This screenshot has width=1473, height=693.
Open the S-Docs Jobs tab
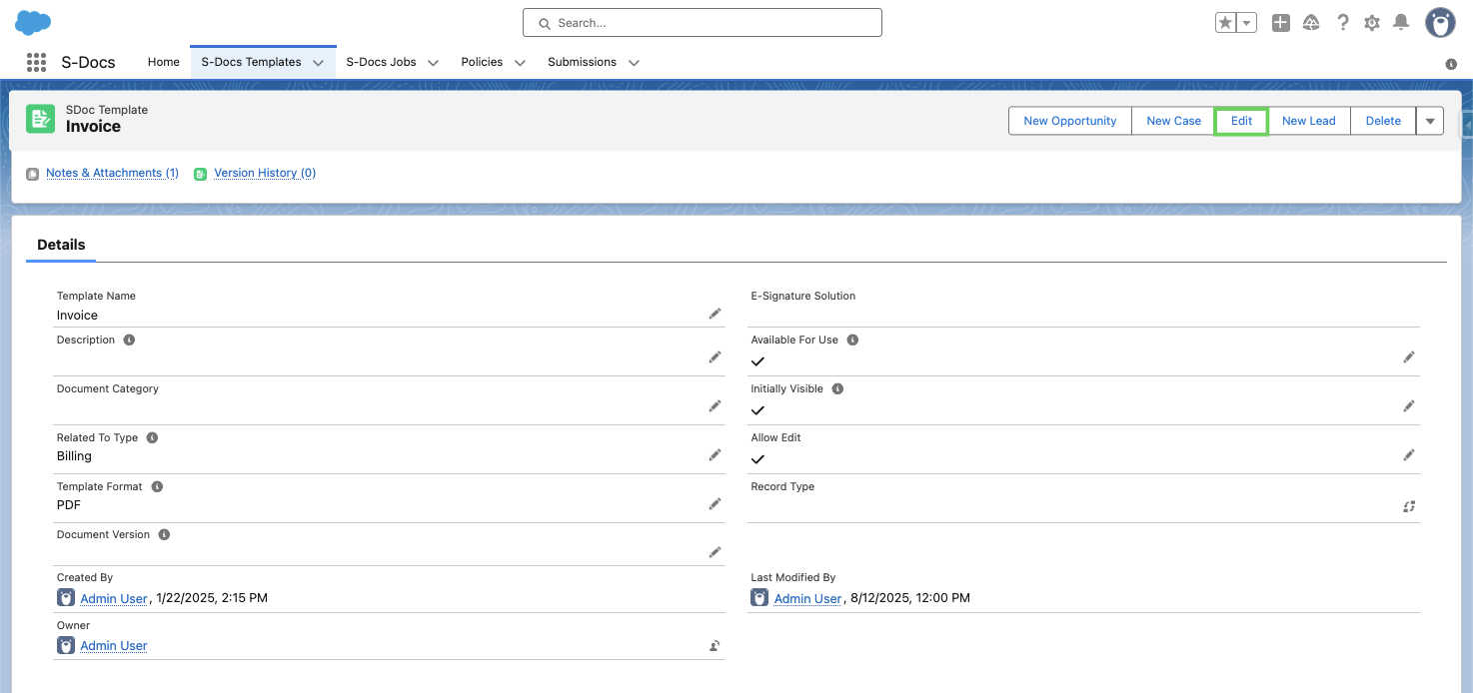381,62
